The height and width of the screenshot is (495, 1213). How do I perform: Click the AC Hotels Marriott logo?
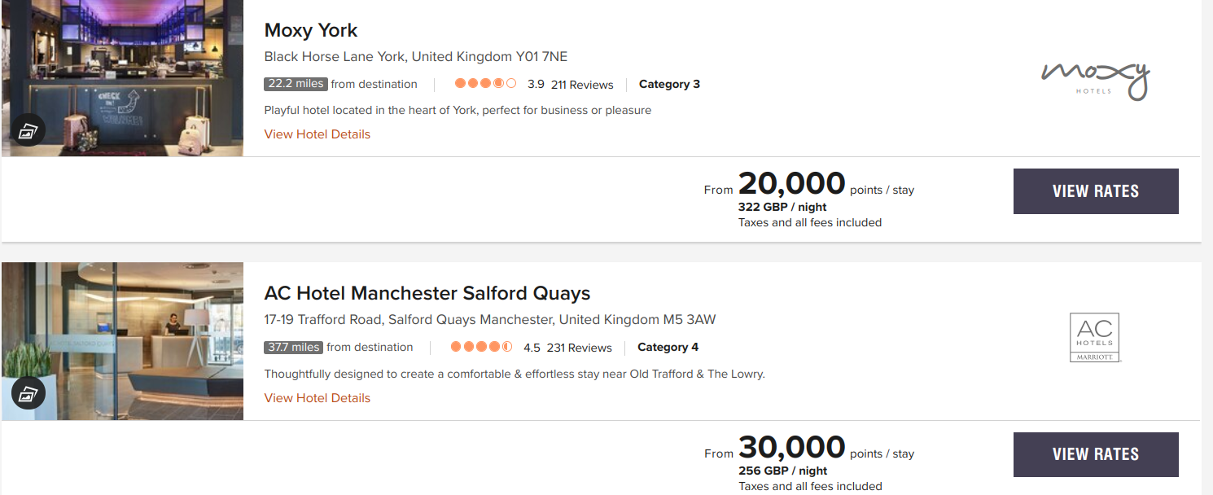point(1095,337)
